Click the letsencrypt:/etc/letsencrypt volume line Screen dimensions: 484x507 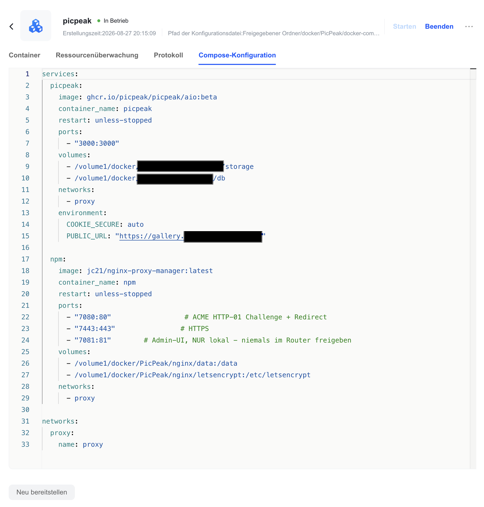[192, 375]
